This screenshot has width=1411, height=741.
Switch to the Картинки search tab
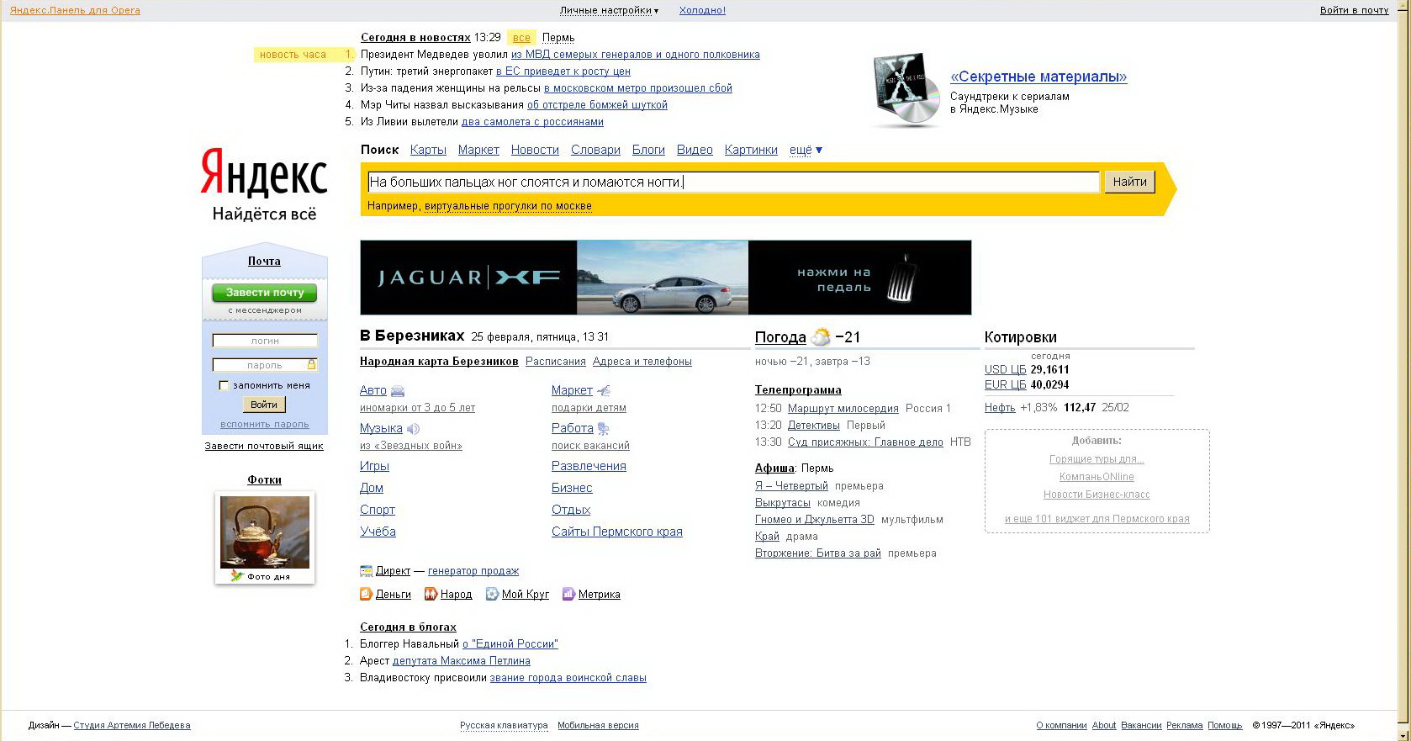click(751, 150)
